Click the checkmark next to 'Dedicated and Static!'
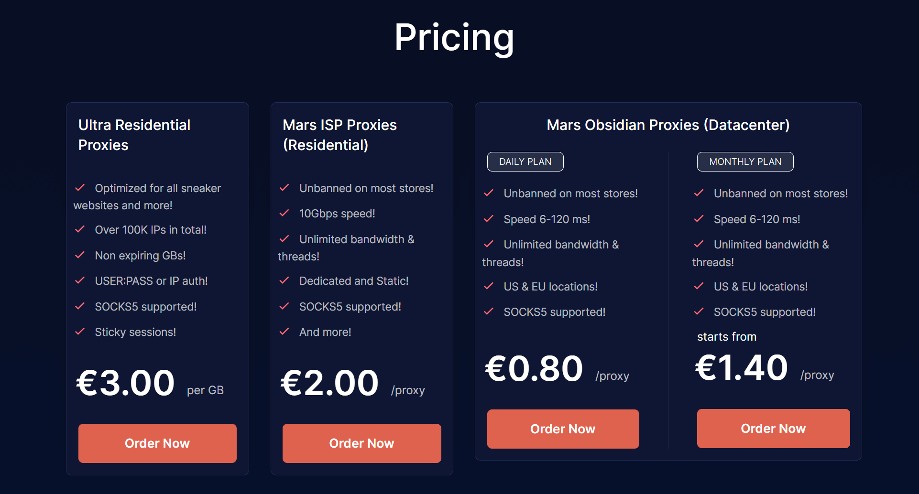This screenshot has width=919, height=494. click(285, 280)
